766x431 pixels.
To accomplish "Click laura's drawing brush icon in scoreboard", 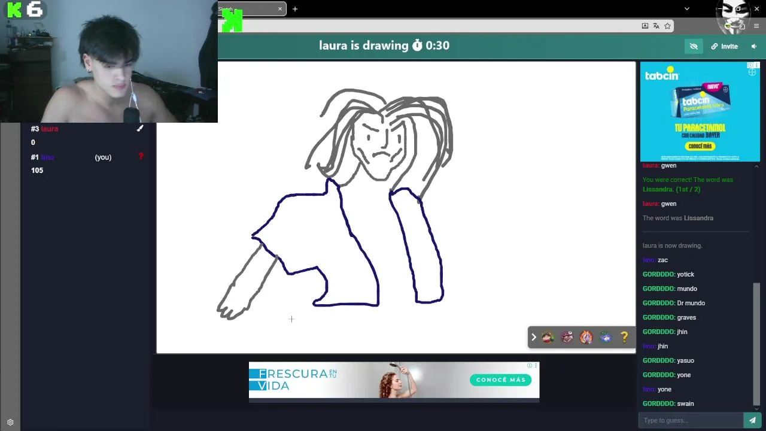I will tap(140, 128).
